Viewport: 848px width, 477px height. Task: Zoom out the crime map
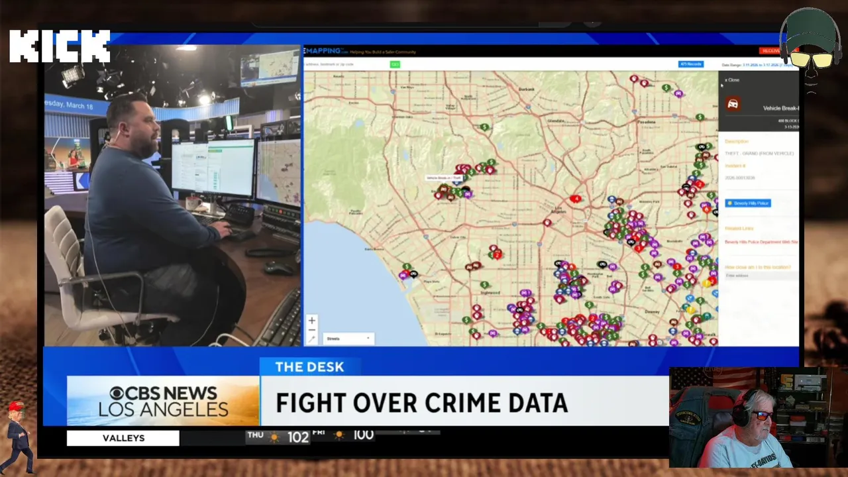click(x=312, y=330)
